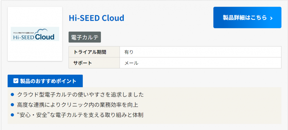Image resolution: width=288 pixels, height=130 pixels.
Task: Click the first bullet about クラウド型電子カルテ
Action: click(80, 94)
